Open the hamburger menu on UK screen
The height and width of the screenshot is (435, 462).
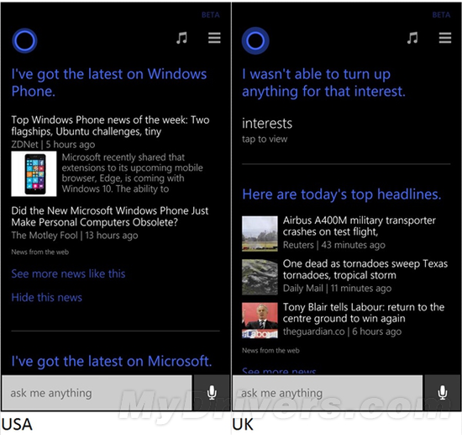point(445,38)
